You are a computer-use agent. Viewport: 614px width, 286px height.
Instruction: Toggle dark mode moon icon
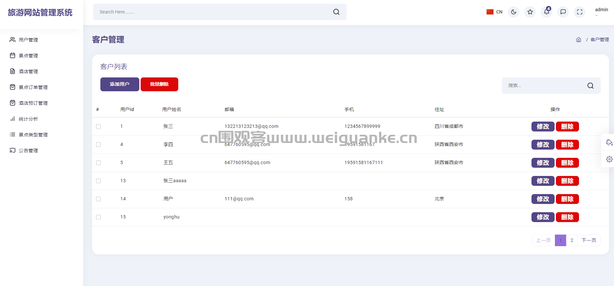pos(513,12)
